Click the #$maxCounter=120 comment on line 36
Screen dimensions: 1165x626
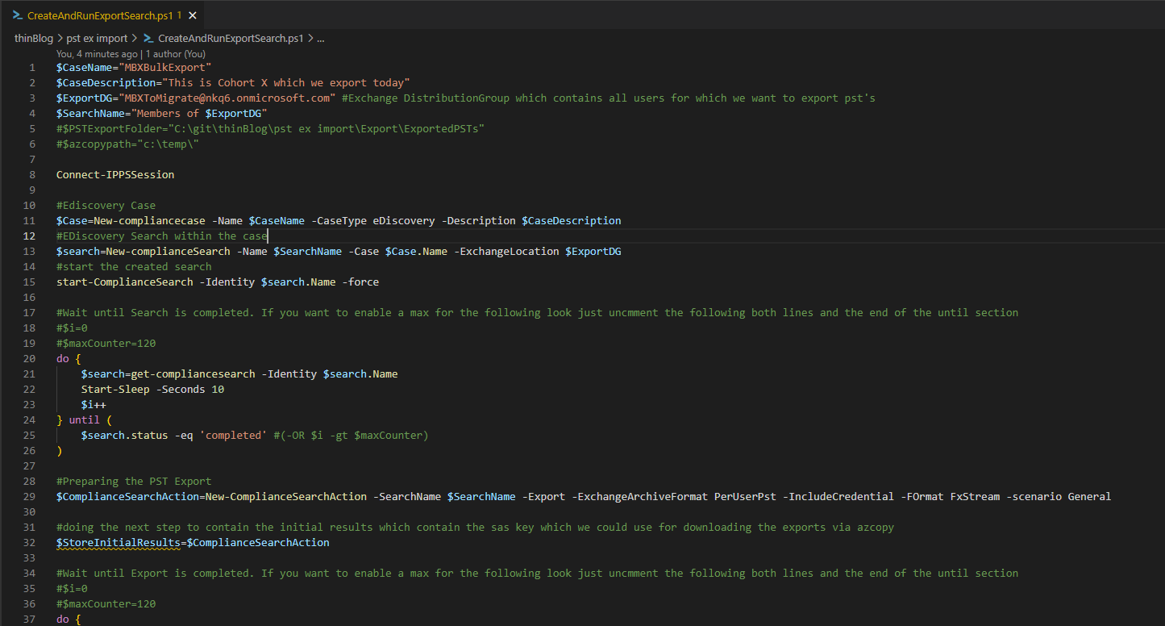coord(106,603)
